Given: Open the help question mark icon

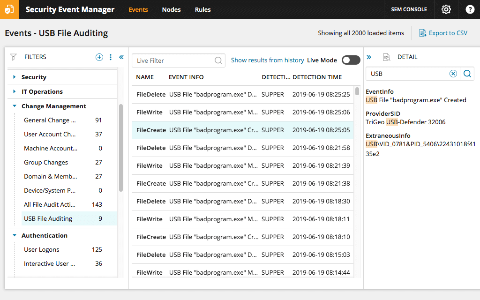Looking at the screenshot, I should point(470,9).
